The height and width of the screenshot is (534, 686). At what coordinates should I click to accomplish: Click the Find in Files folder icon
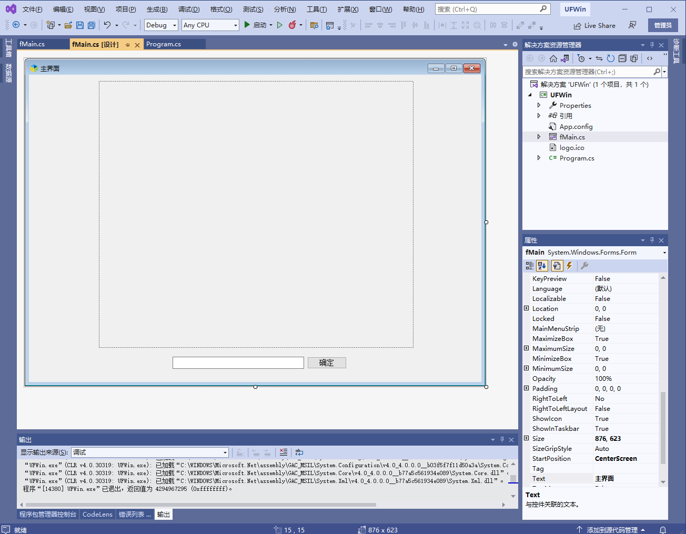(315, 25)
